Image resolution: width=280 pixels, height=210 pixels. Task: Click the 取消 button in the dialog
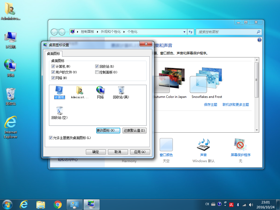(x=118, y=152)
